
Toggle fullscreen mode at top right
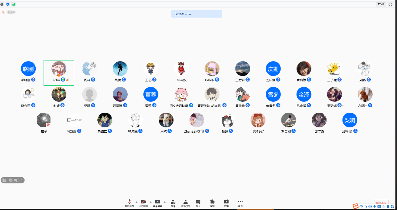[390, 4]
